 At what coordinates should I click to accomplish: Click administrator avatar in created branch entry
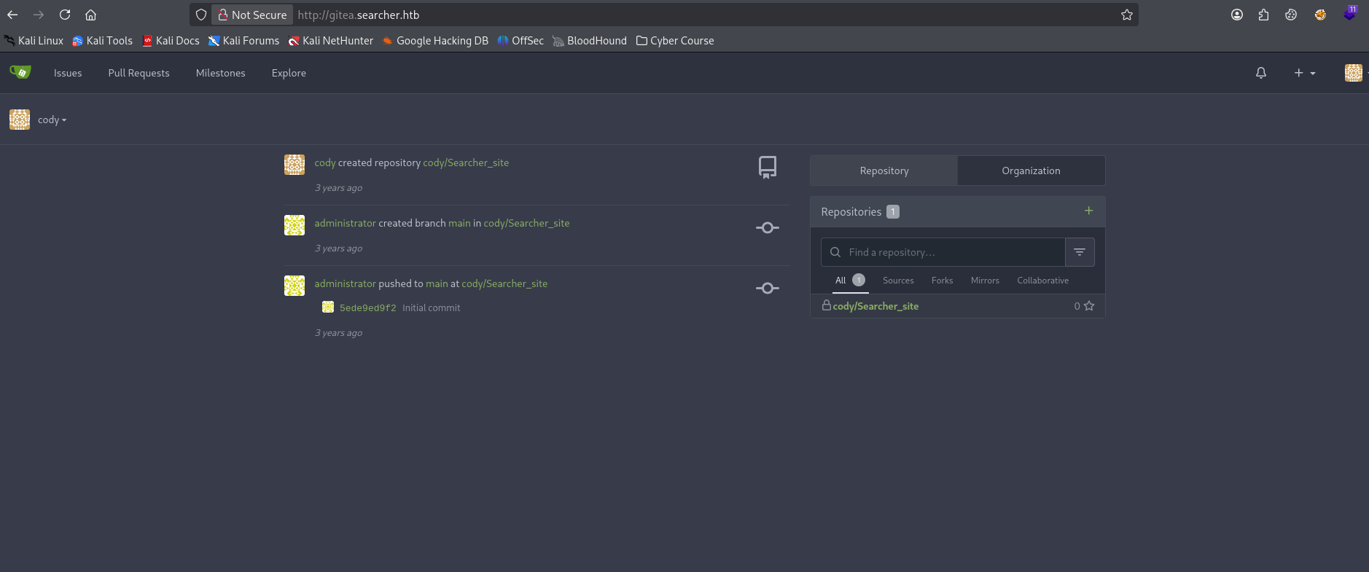coord(295,225)
